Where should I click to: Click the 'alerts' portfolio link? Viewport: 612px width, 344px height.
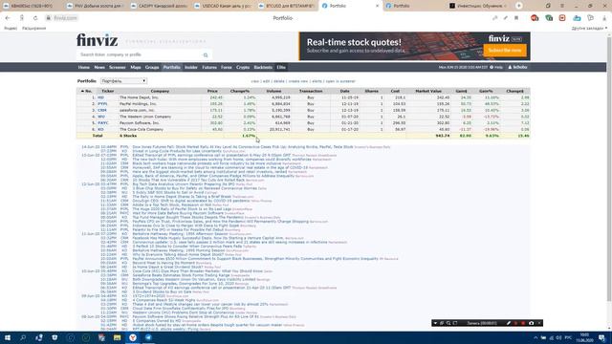317,81
